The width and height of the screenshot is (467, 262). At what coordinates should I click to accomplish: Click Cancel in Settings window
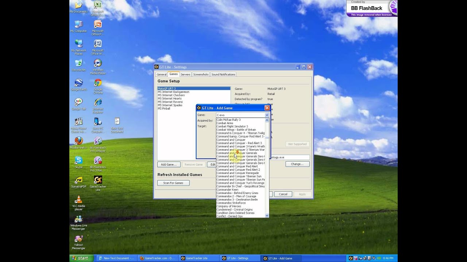(x=283, y=194)
